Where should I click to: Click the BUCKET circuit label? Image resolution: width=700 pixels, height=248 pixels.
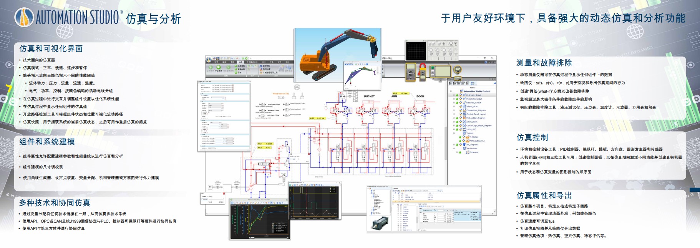(369, 96)
